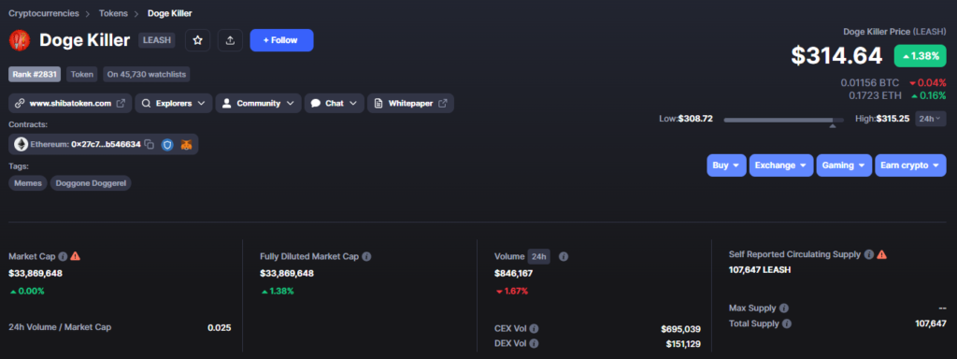957x359 pixels.
Task: Open the Community dropdown
Action: pyautogui.click(x=258, y=103)
